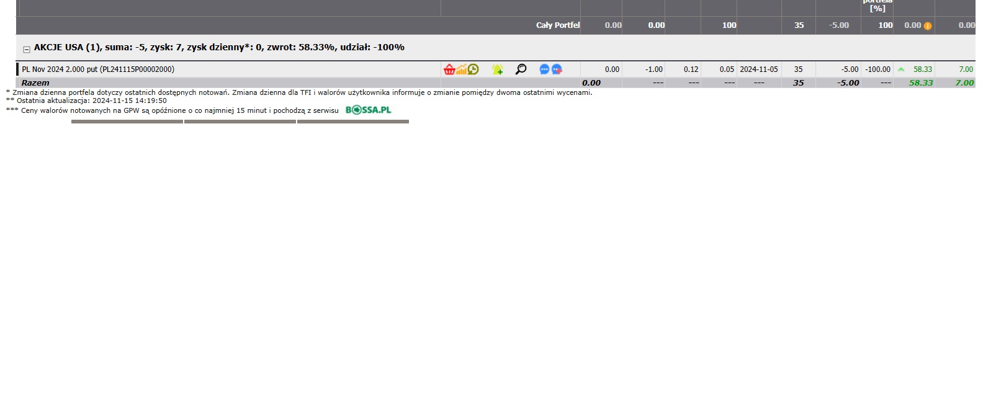Viewport: 991px width, 402px height.
Task: Visit the BOSSA.PL logo link
Action: 369,110
